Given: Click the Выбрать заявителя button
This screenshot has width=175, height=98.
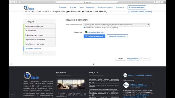Looking at the screenshot, I should point(117,36).
